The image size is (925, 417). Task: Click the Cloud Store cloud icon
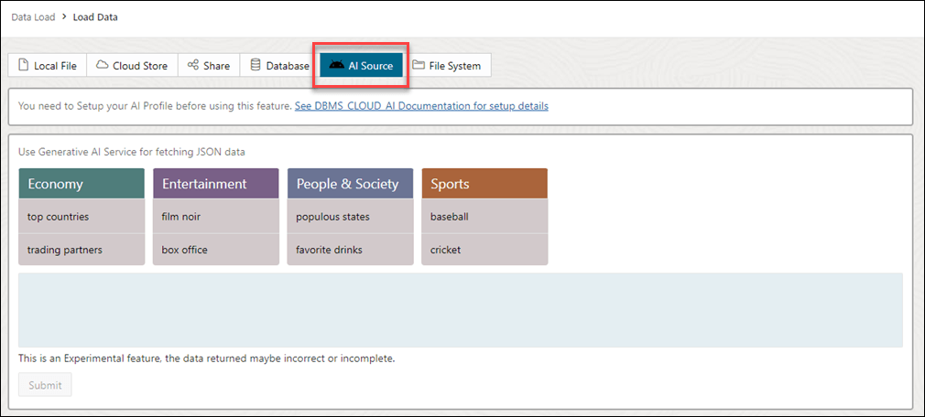click(x=103, y=66)
